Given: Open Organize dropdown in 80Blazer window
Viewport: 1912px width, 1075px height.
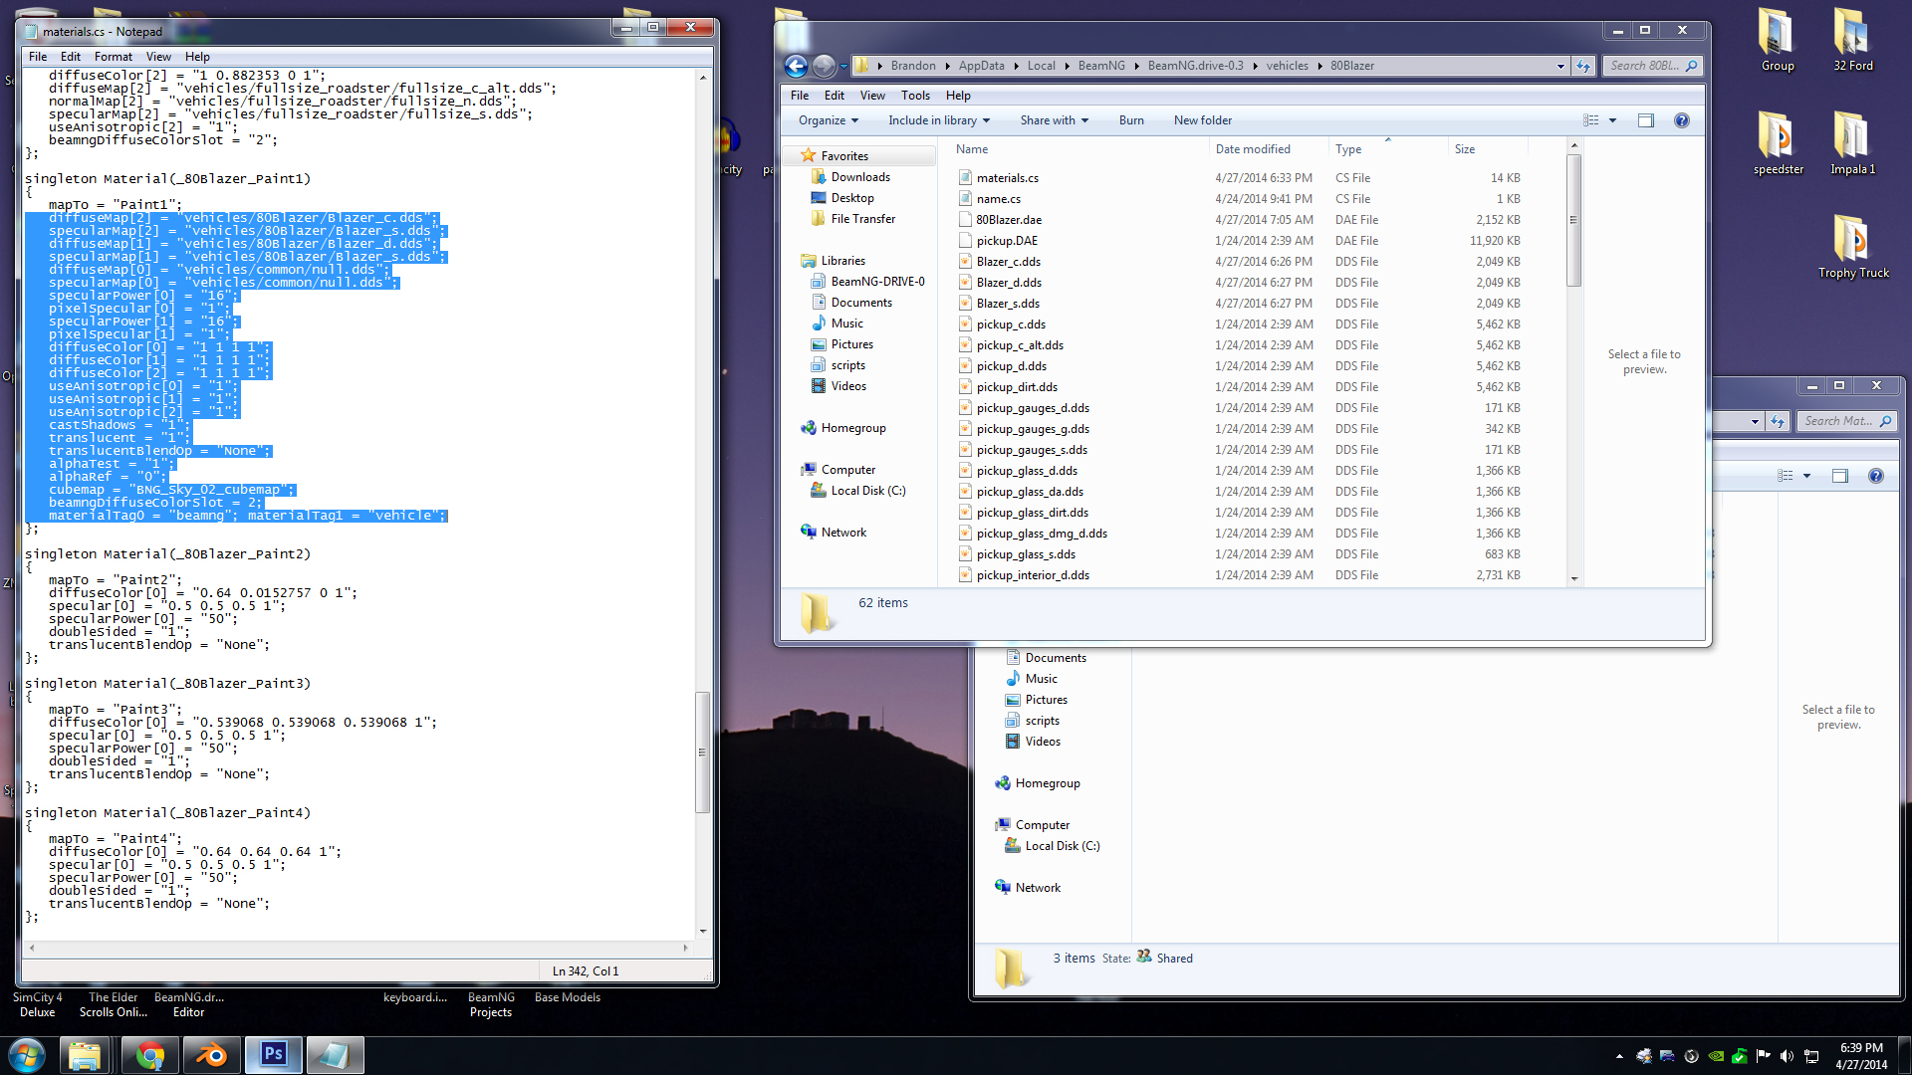Looking at the screenshot, I should [x=828, y=120].
